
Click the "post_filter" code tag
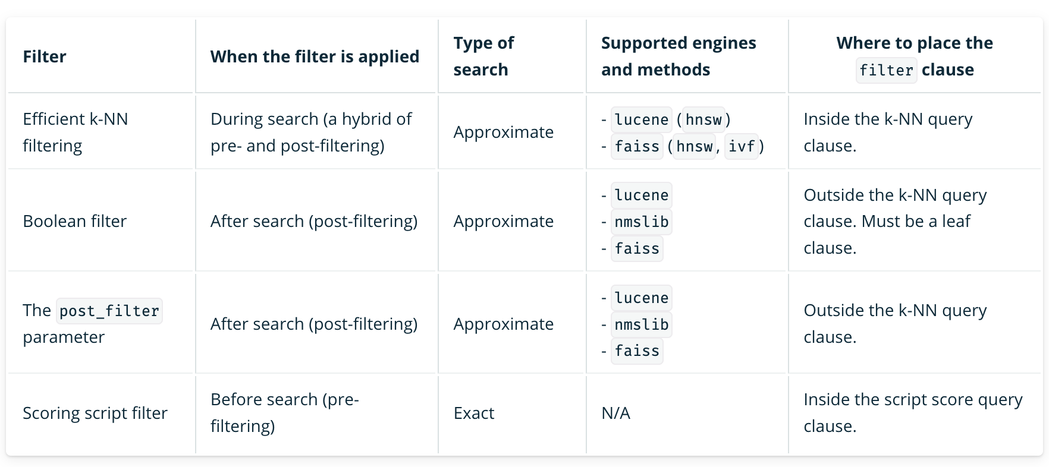[109, 311]
